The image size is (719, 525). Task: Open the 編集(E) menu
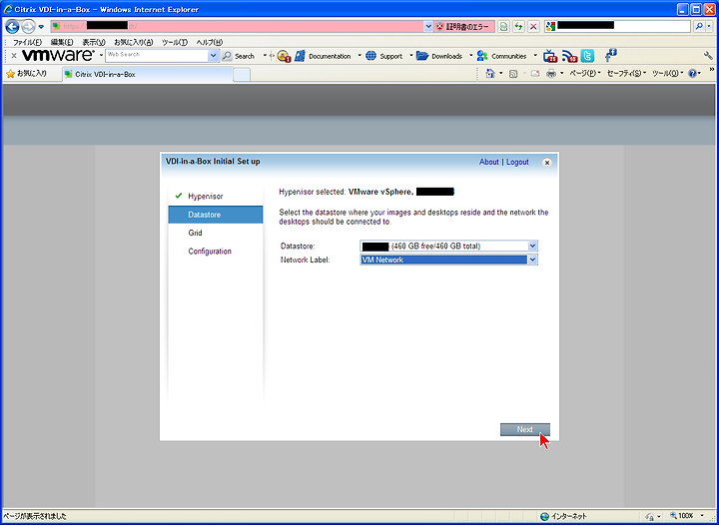pyautogui.click(x=62, y=42)
